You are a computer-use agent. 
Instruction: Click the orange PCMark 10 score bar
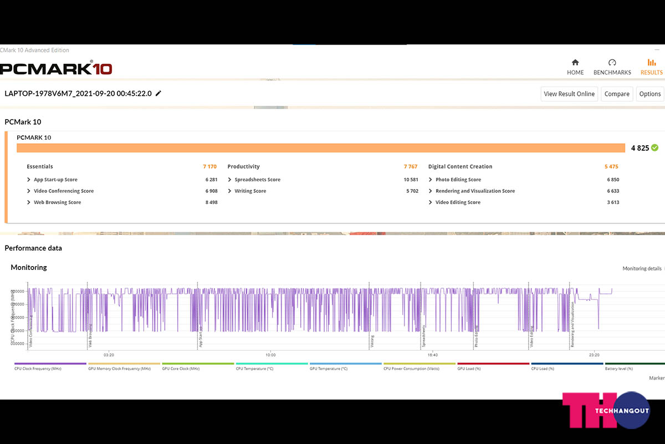[321, 148]
